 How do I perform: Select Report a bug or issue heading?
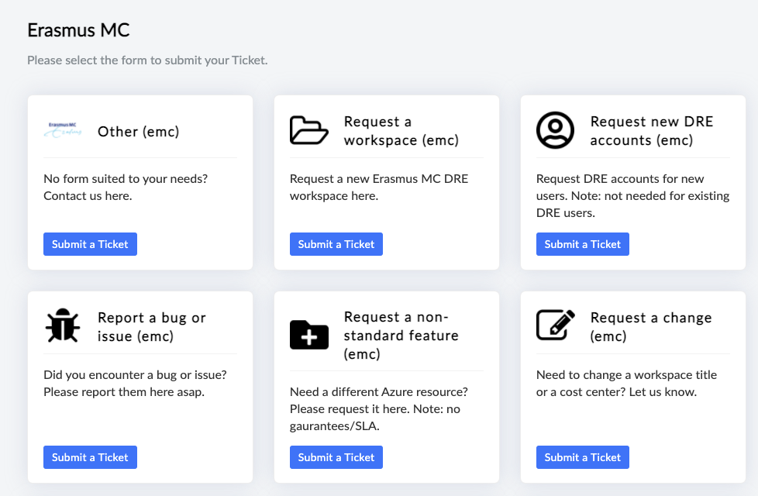[x=152, y=327]
